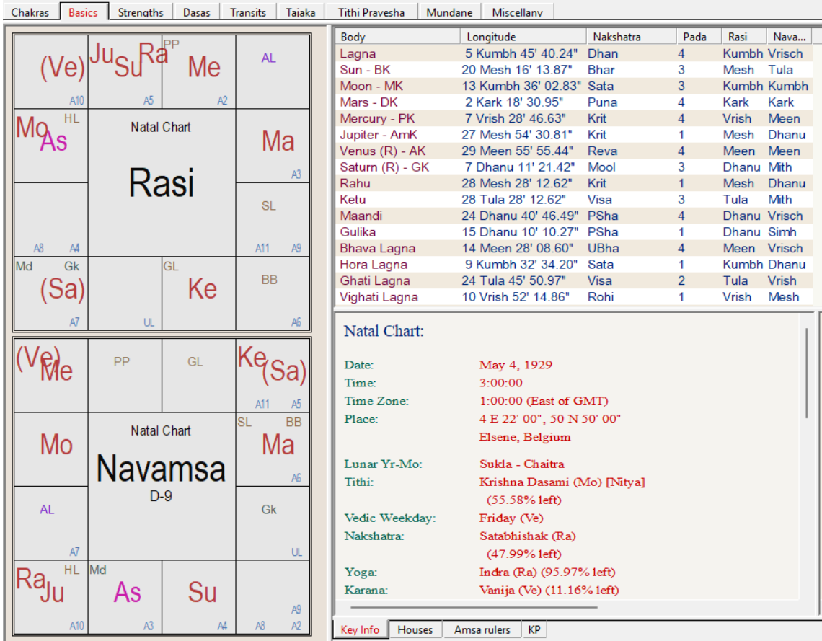The height and width of the screenshot is (641, 822).
Task: Click the AL marker in Rasi chart
Action: coord(268,58)
